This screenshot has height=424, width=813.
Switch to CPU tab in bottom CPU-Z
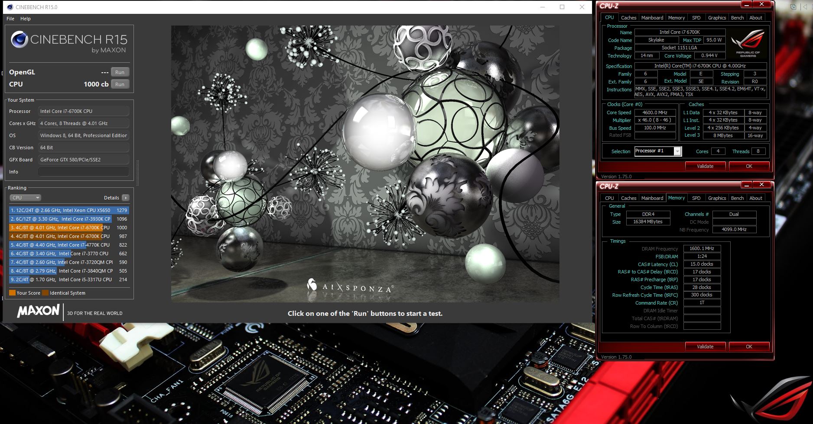tap(609, 198)
